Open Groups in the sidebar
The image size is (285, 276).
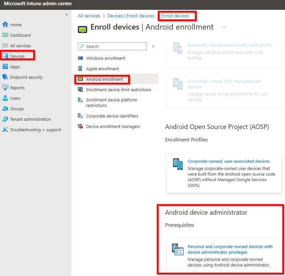coord(17,109)
